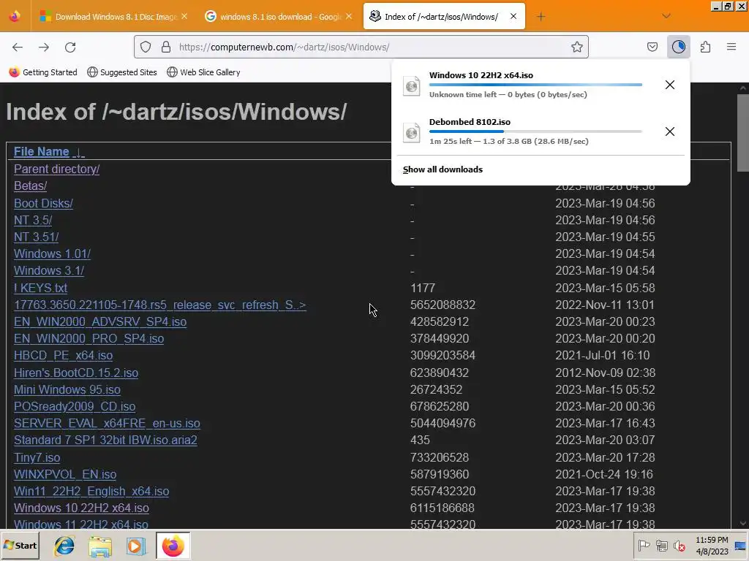Open the NT 3.51/ folder
The width and height of the screenshot is (749, 561).
click(x=36, y=237)
